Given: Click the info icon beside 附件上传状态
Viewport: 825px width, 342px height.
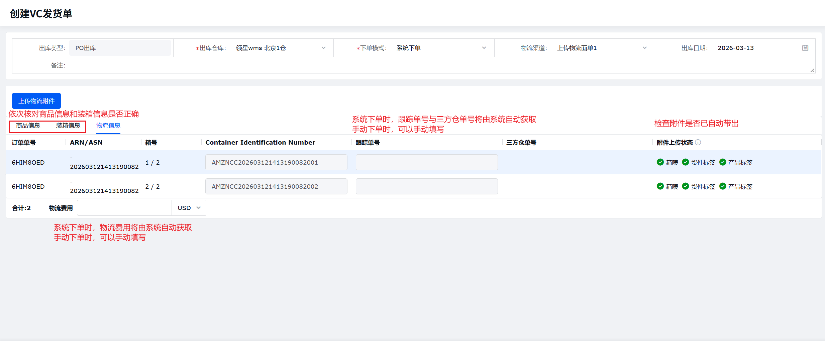Looking at the screenshot, I should coord(698,142).
